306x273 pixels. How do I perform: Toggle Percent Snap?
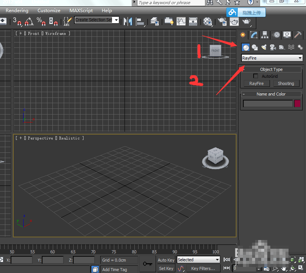point(41,21)
